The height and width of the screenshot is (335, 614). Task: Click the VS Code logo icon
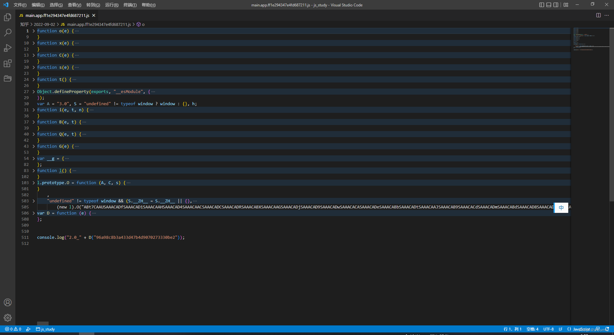coord(6,5)
